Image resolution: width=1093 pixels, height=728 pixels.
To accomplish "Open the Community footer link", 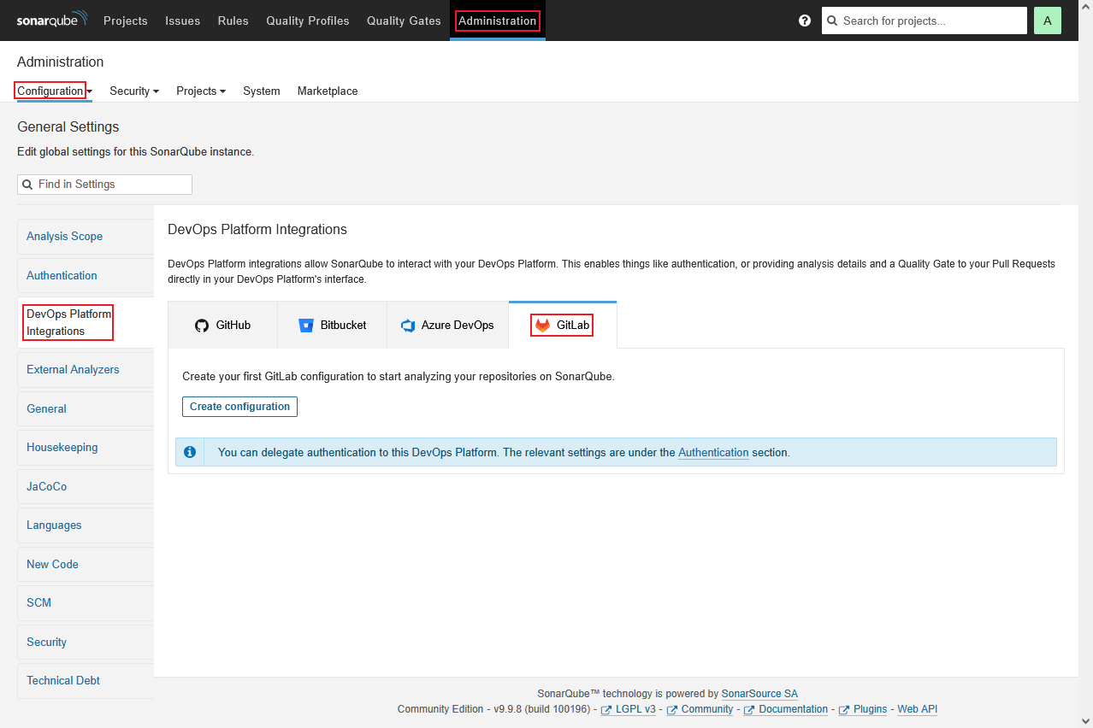I will click(x=707, y=709).
